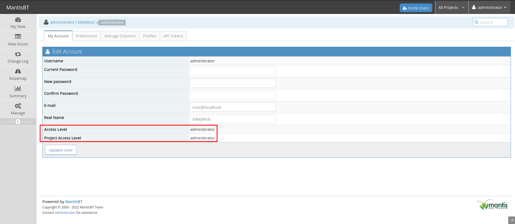Collapse the sidebar with double-chevron icon
Viewport: 515px width, 224px height.
[18, 122]
